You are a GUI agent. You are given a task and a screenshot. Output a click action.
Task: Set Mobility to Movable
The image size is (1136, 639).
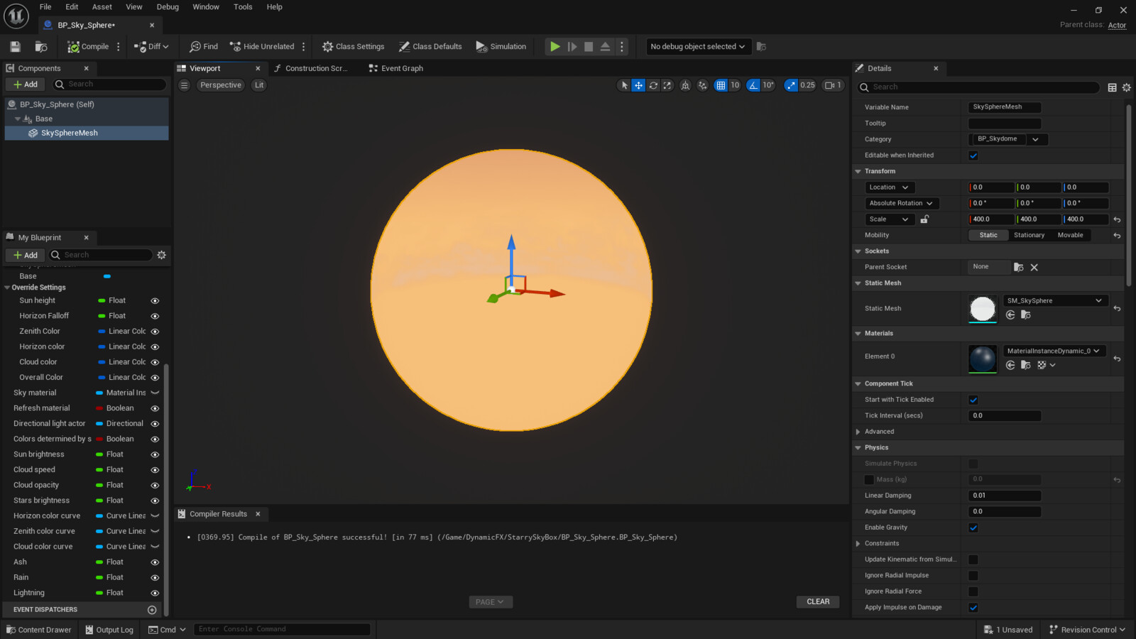click(1070, 235)
